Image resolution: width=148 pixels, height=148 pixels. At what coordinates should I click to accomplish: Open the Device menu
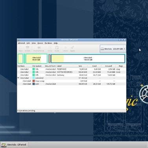click(x=40, y=43)
